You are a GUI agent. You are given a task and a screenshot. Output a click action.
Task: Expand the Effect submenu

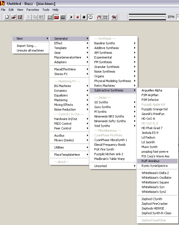69,43
